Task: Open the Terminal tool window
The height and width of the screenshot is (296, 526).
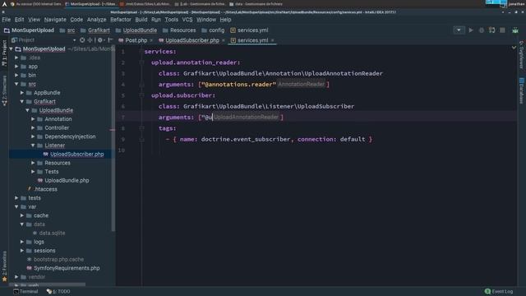Action: 25,291
